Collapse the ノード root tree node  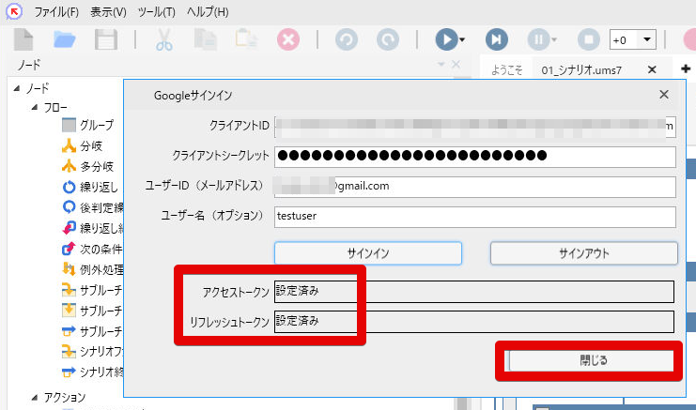[17, 88]
